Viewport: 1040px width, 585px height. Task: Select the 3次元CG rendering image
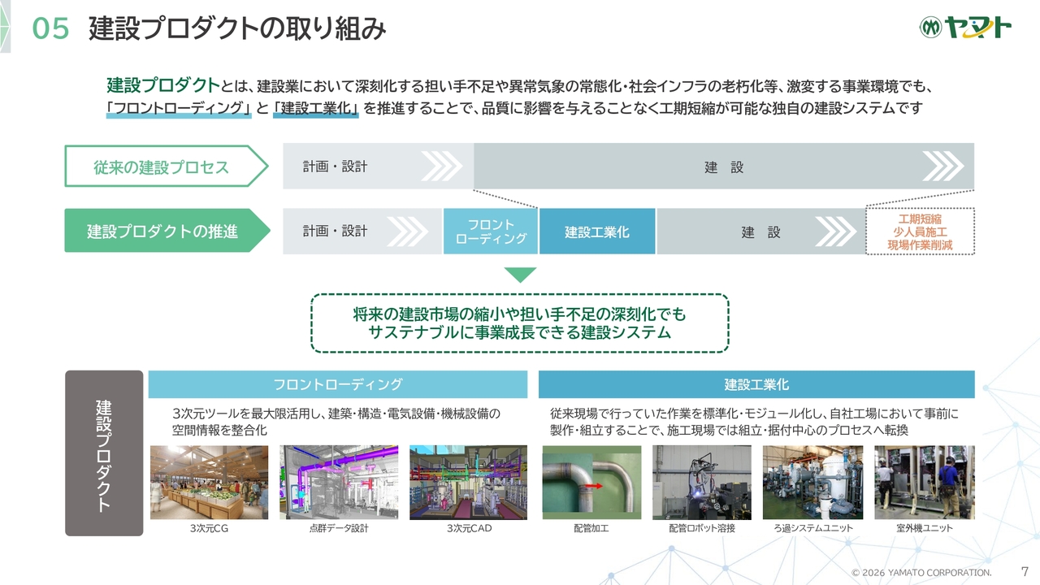coord(209,482)
